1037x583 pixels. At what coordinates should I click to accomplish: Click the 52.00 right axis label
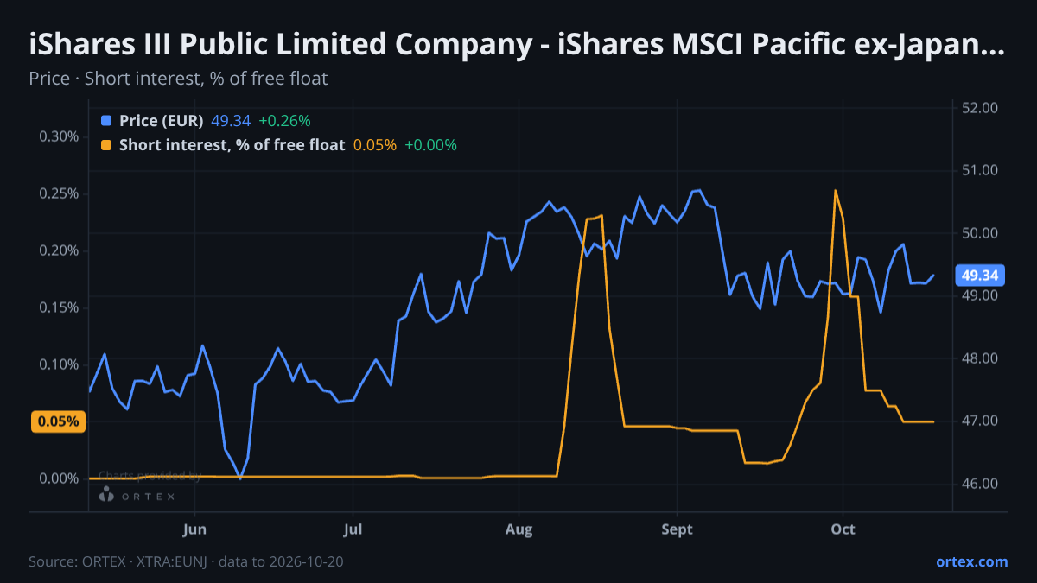coord(980,108)
